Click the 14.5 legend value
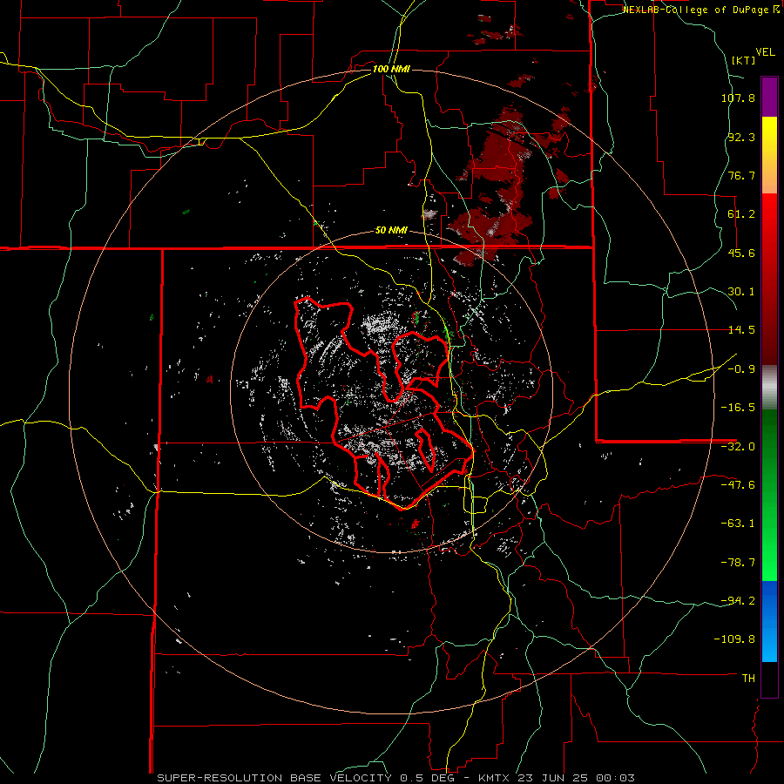The width and height of the screenshot is (784, 784). [741, 330]
